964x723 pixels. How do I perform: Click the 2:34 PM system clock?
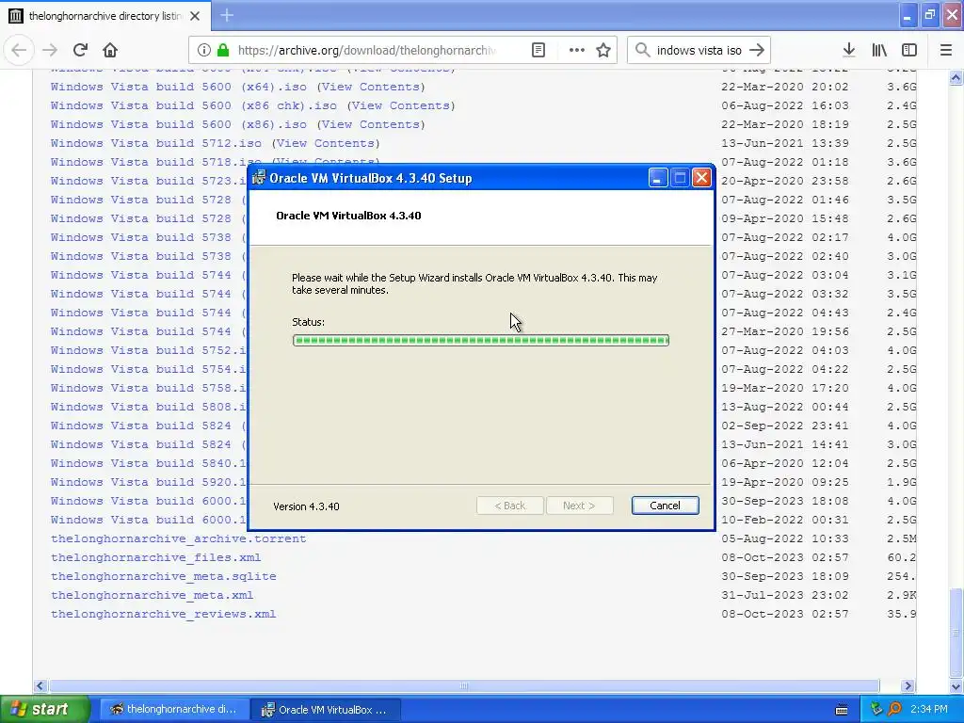click(x=929, y=709)
